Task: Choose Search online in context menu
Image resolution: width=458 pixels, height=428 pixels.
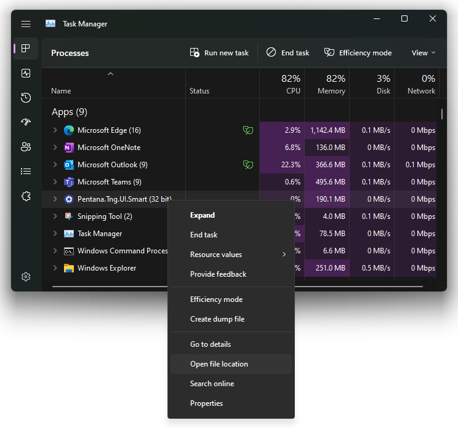Action: pyautogui.click(x=231, y=384)
